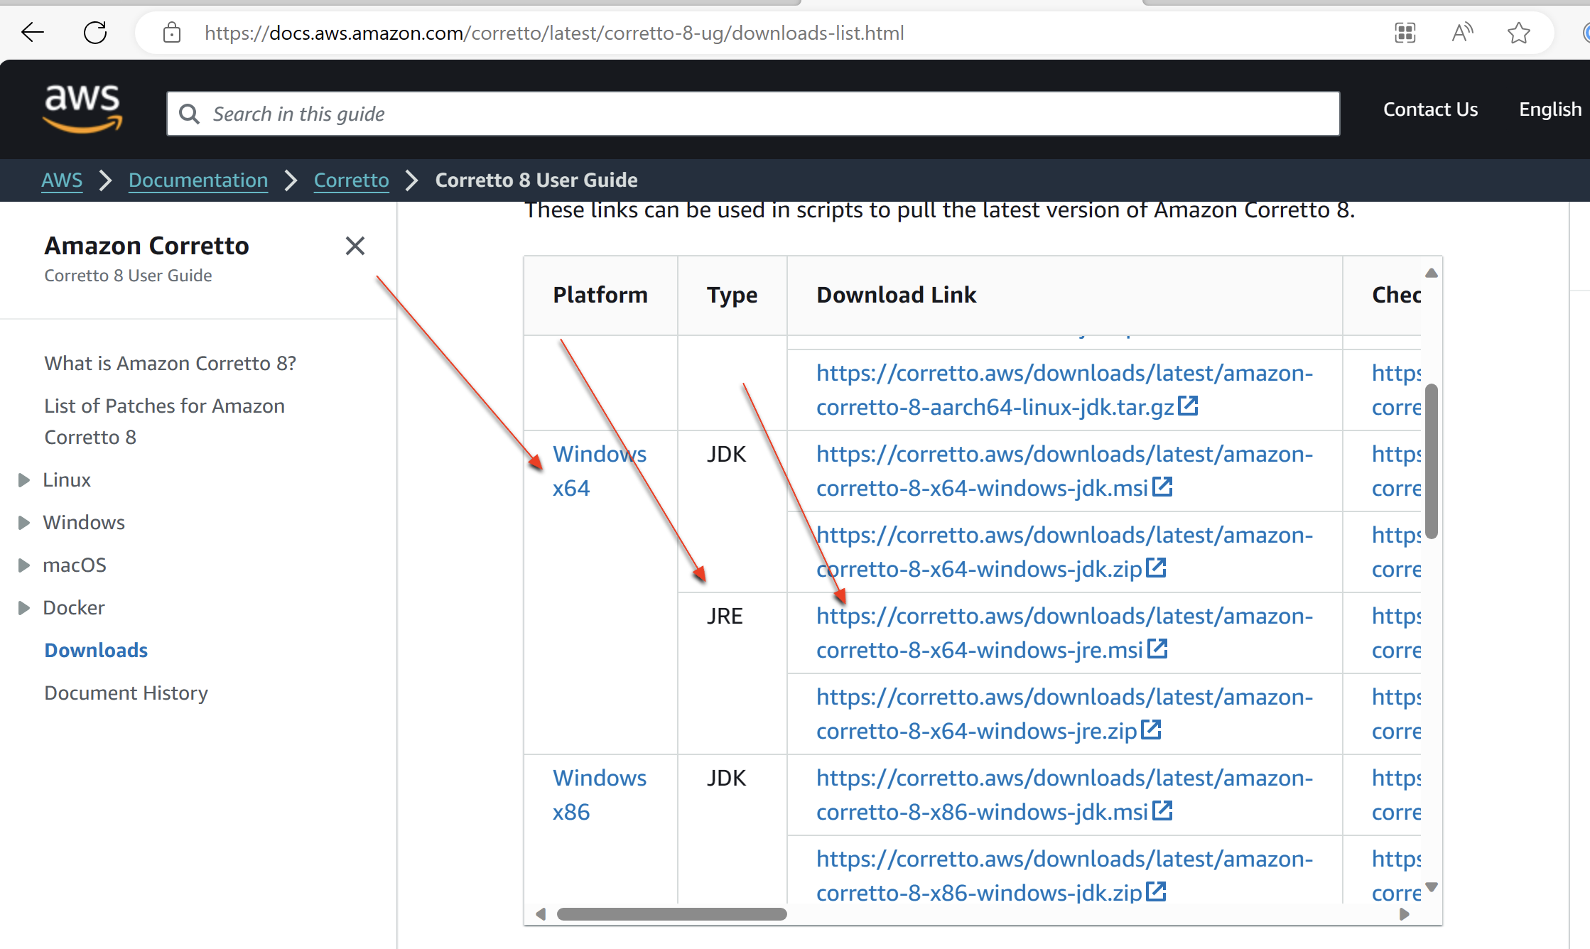The height and width of the screenshot is (949, 1590).
Task: Open external link icon for aarch64-linux-jdk.tar.gz
Action: click(x=1188, y=406)
